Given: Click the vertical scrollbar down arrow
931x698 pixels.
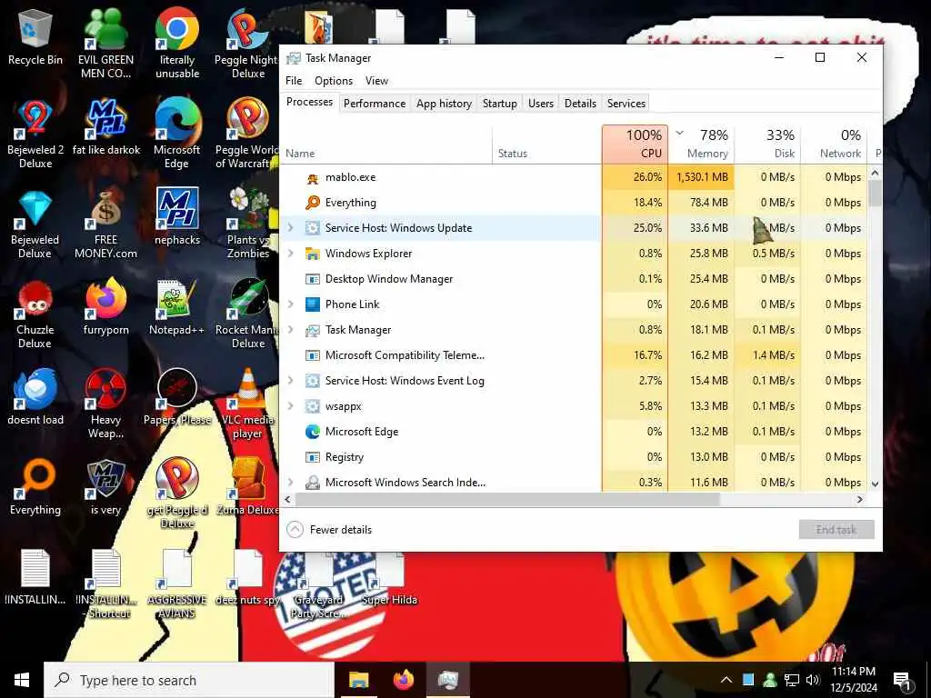Looking at the screenshot, I should coord(875,484).
